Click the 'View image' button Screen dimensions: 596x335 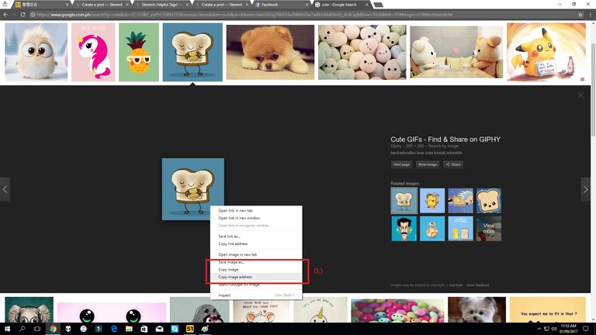427,164
